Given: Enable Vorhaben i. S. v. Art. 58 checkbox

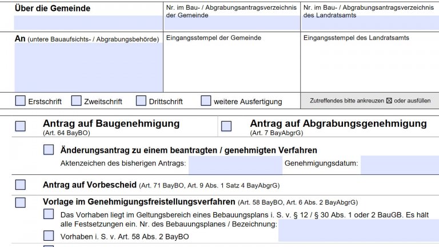Looking at the screenshot, I should pyautogui.click(x=49, y=236).
